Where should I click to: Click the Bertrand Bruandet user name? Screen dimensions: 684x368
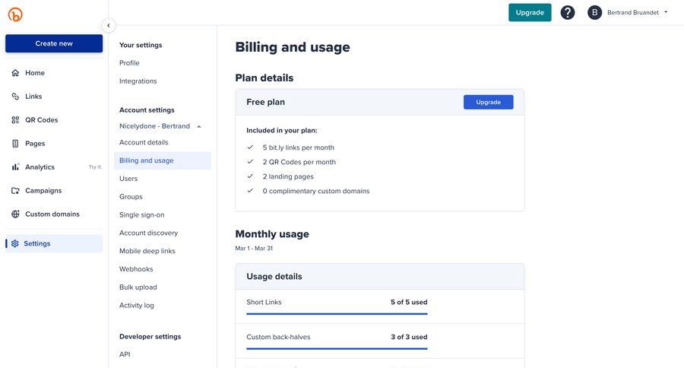point(633,13)
